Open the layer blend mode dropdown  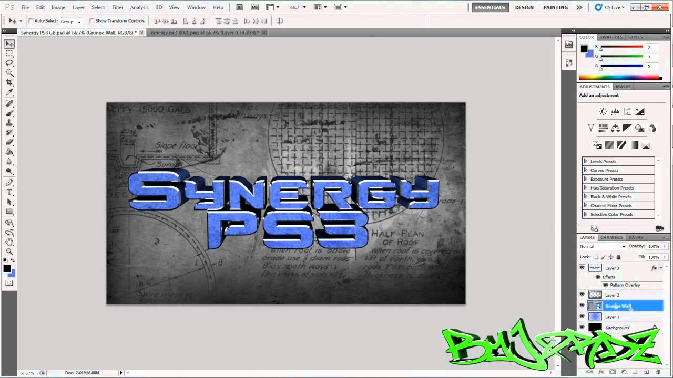click(603, 246)
